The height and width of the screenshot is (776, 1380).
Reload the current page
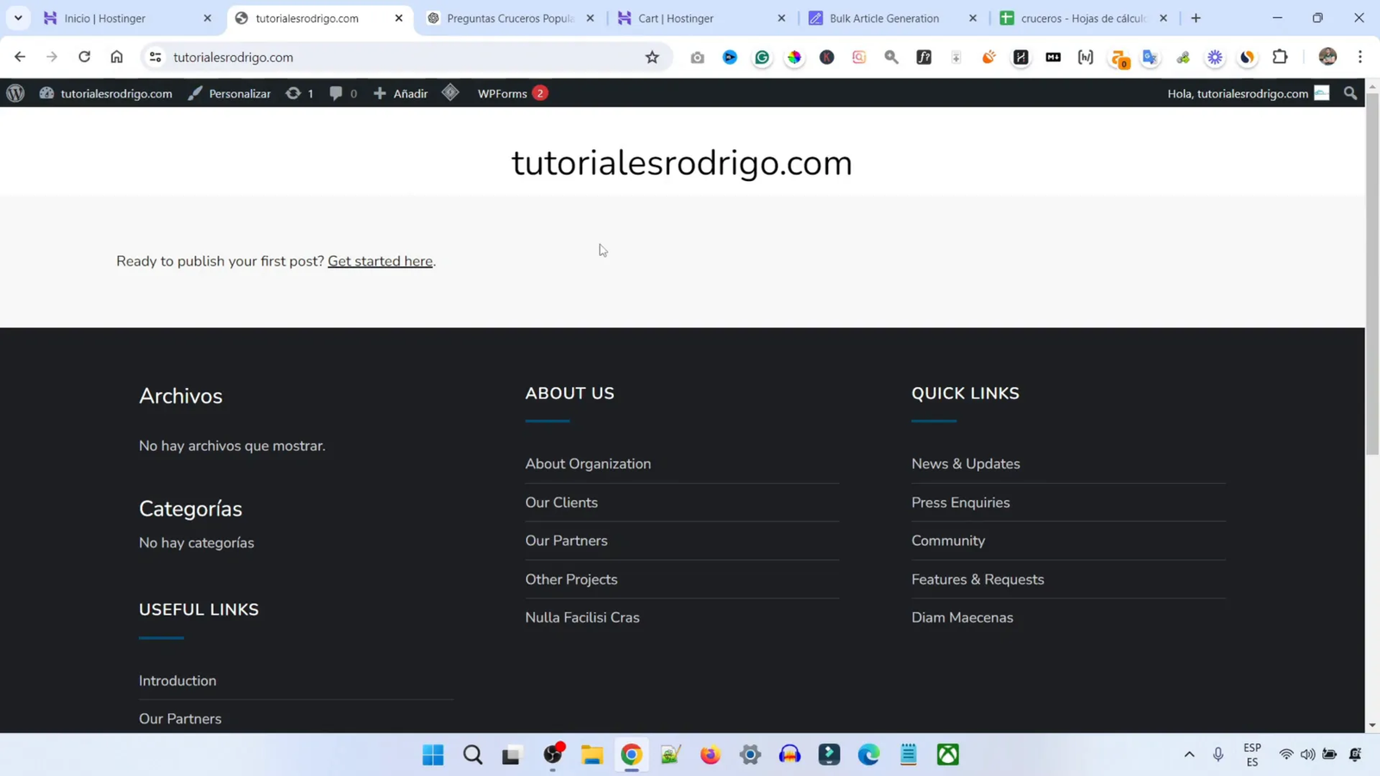tap(84, 57)
